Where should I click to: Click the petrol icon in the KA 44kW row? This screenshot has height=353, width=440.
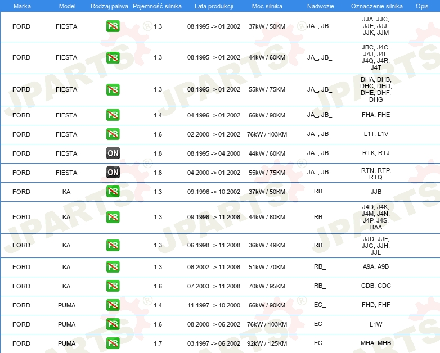[x=113, y=217]
